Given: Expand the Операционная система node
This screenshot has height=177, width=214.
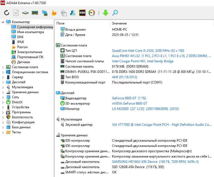Looking at the screenshot, I should (x=3, y=72).
